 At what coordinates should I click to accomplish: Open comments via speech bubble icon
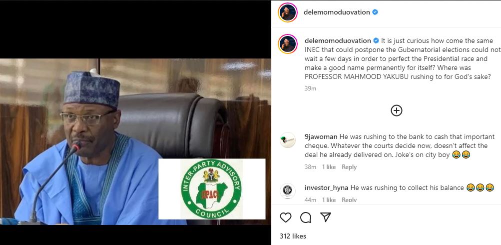coord(306,217)
